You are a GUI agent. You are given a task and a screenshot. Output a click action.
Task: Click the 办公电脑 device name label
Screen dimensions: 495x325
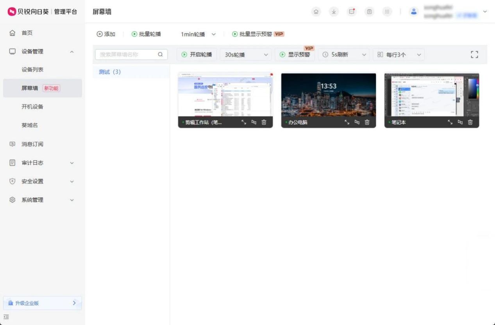[298, 122]
